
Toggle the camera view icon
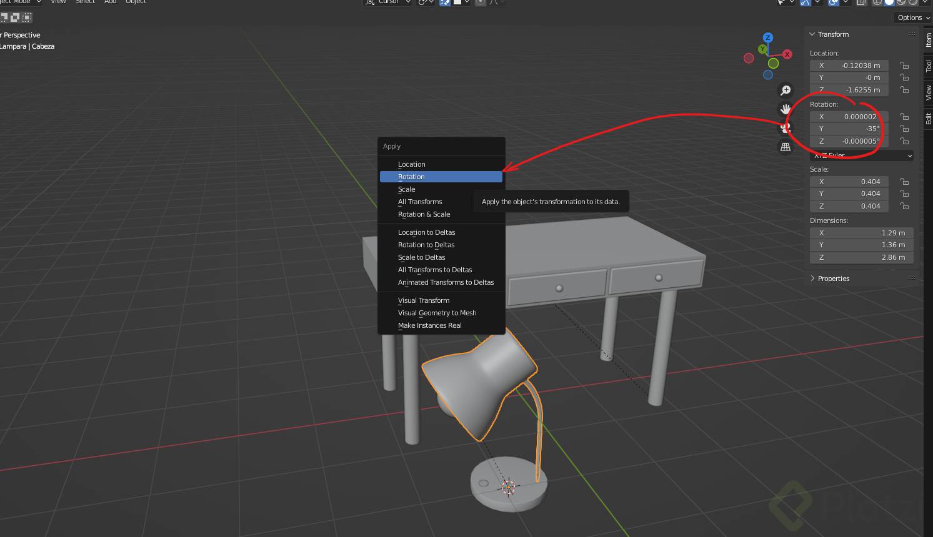(x=786, y=128)
